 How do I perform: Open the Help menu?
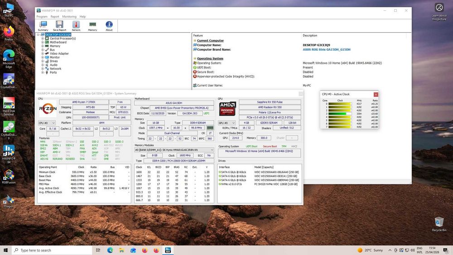click(82, 17)
